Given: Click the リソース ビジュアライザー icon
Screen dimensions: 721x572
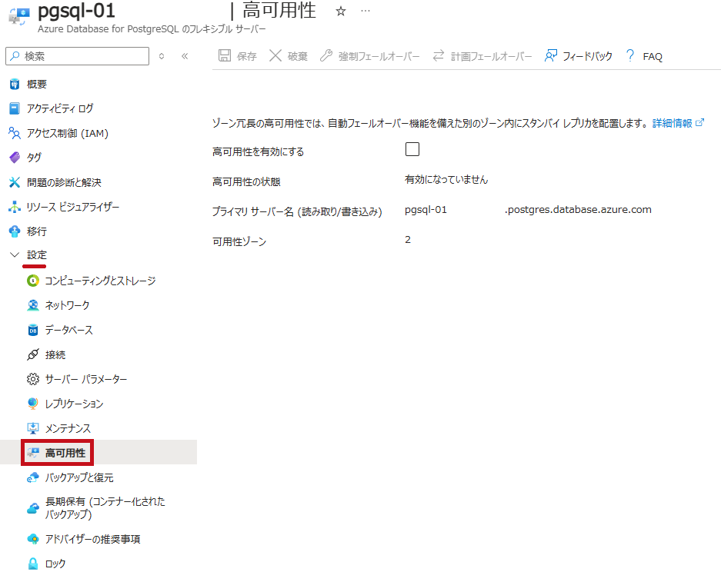Looking at the screenshot, I should tap(15, 207).
